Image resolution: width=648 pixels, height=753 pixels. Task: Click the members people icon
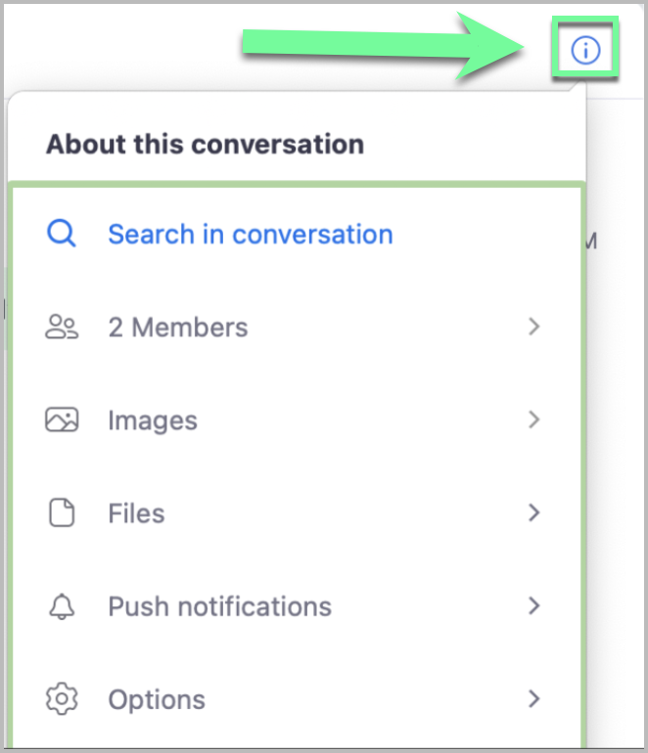pyautogui.click(x=62, y=327)
